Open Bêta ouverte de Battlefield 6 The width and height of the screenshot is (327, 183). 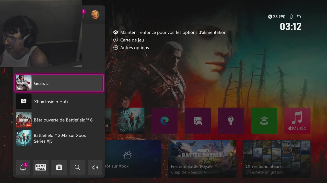59,120
